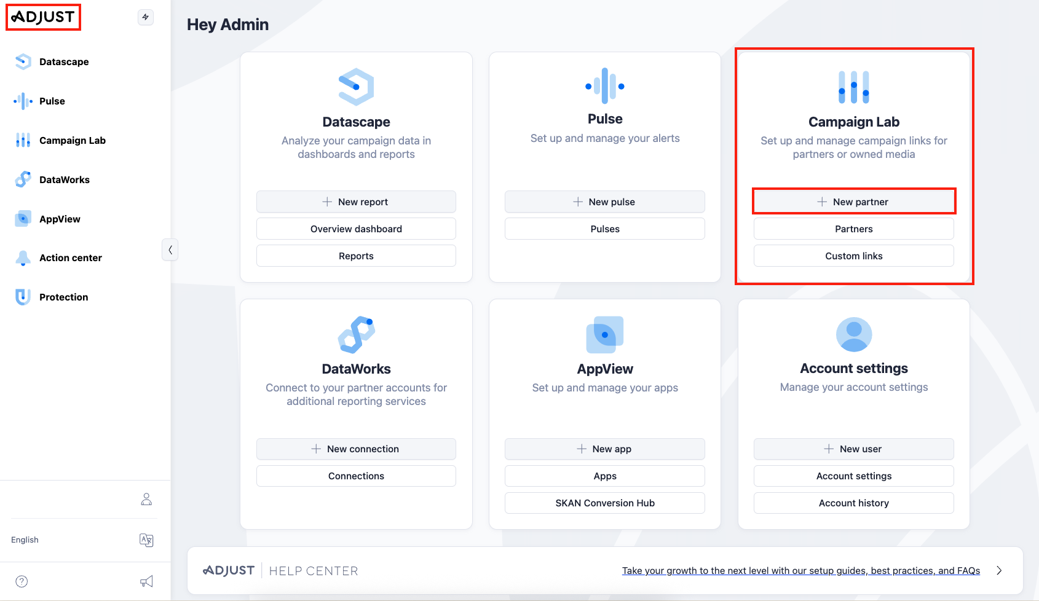1039x601 pixels.
Task: Open the English language selector
Action: (25, 540)
